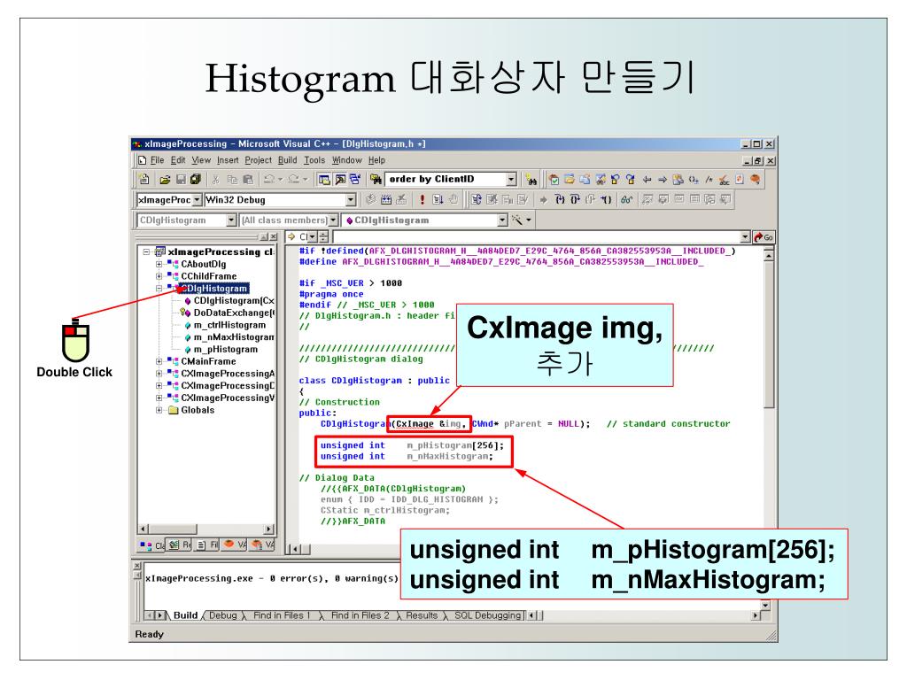Click the Step Over braces icon
The height and width of the screenshot is (680, 907).
[x=574, y=200]
